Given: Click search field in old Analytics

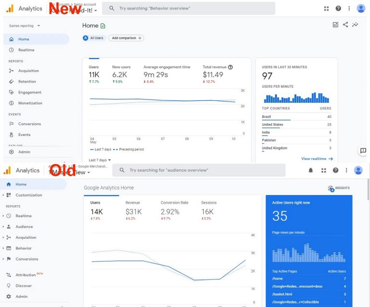Looking at the screenshot, I should tap(199, 170).
